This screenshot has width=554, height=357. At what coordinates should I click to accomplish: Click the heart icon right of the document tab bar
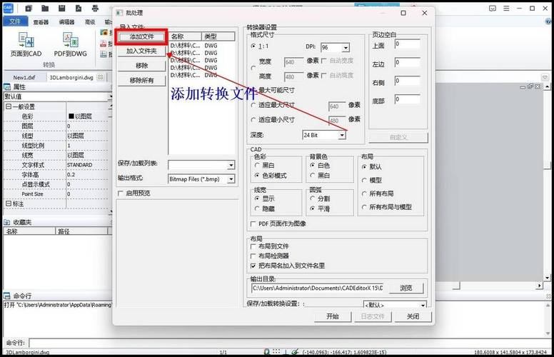545,77
